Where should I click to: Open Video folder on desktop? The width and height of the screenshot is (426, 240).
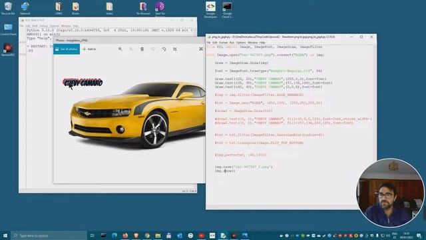click(x=109, y=8)
